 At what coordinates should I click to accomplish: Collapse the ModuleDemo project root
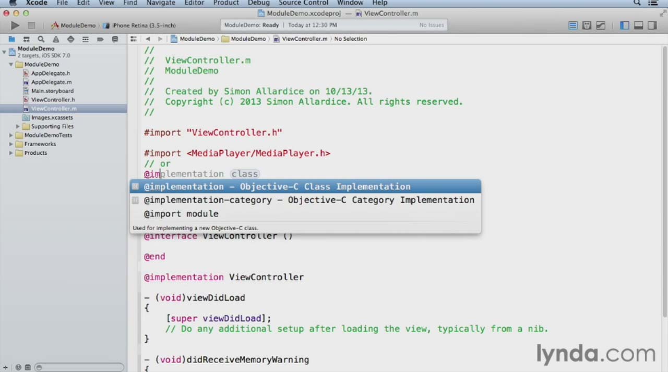pos(4,52)
